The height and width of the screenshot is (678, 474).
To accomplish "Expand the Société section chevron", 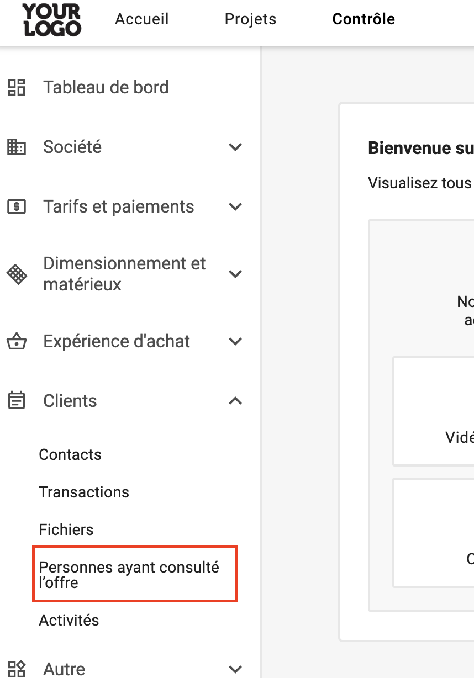I will (x=235, y=147).
